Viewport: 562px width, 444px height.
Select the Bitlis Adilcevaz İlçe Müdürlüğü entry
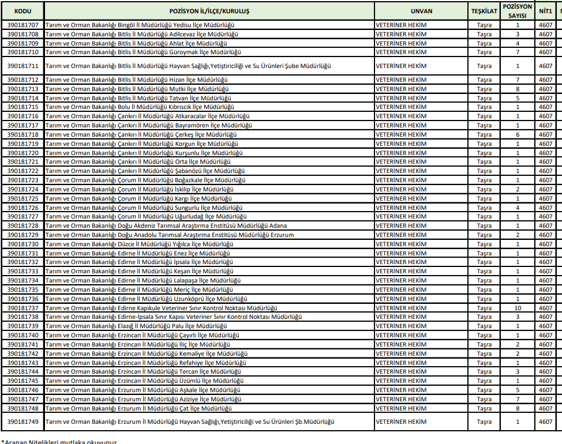click(141, 35)
